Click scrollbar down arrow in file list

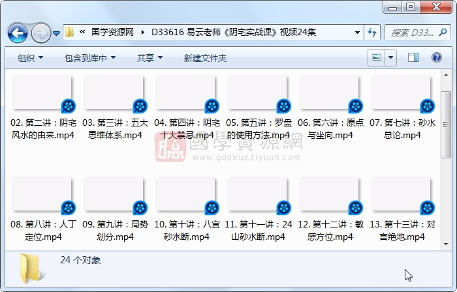tap(446, 244)
